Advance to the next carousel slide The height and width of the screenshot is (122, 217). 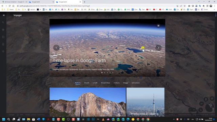click(x=158, y=48)
